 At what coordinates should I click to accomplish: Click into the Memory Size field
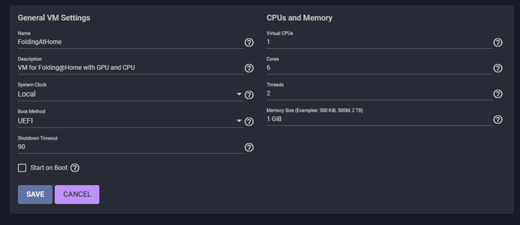tap(379, 119)
